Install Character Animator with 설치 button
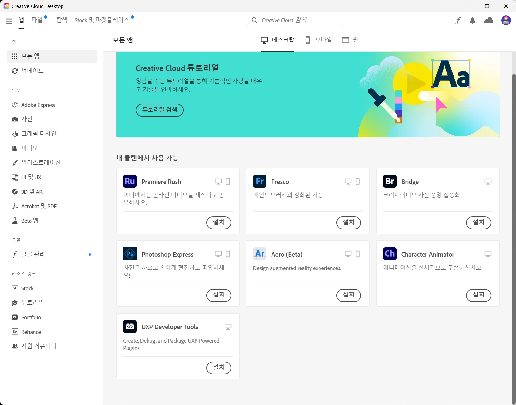This screenshot has width=516, height=405. (x=479, y=295)
